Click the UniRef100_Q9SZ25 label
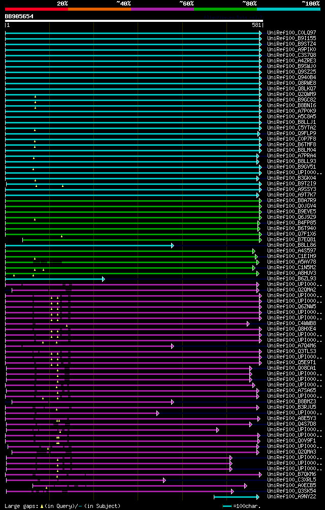This screenshot has width=325, height=510. (291, 72)
